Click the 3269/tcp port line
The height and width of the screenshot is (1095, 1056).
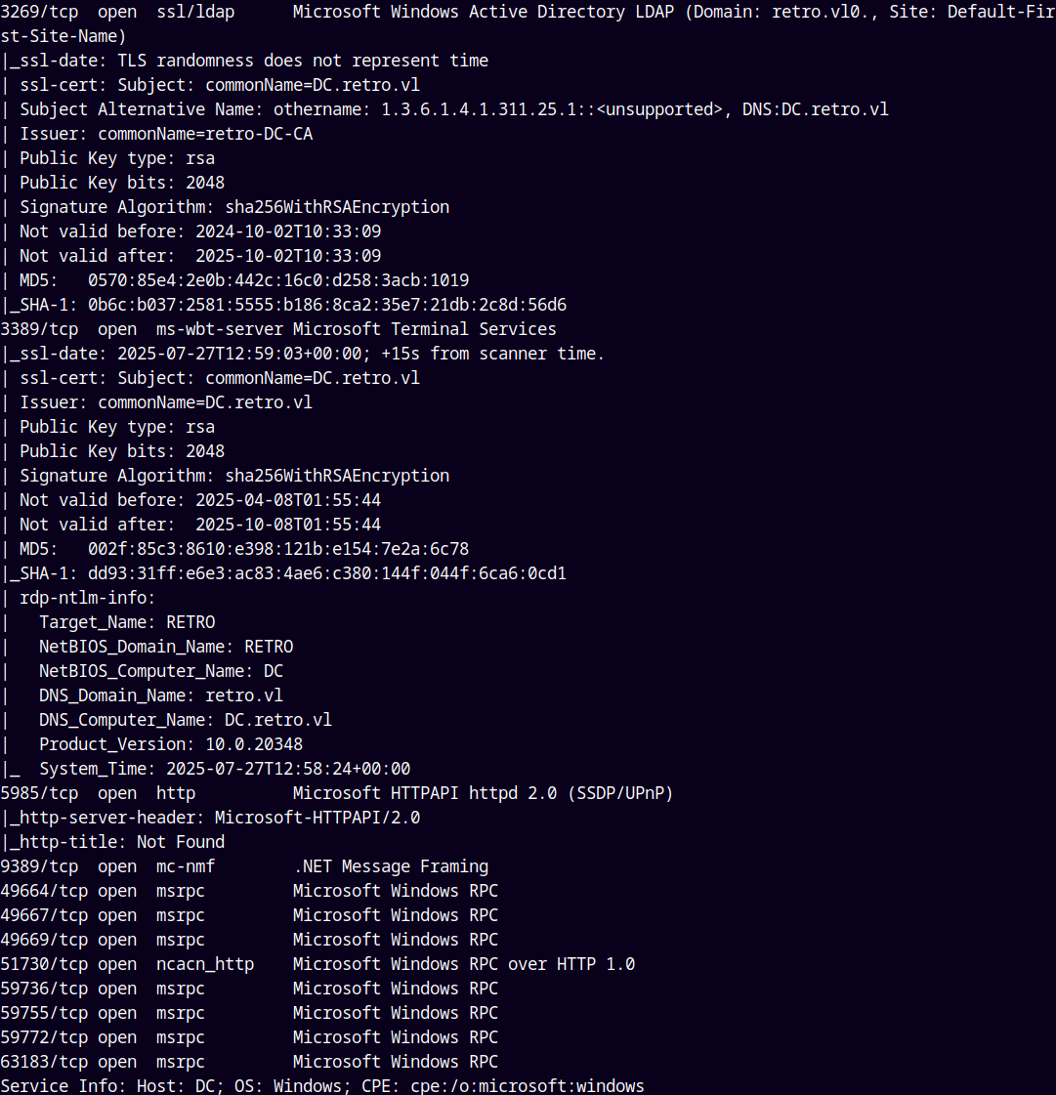pyautogui.click(x=528, y=12)
